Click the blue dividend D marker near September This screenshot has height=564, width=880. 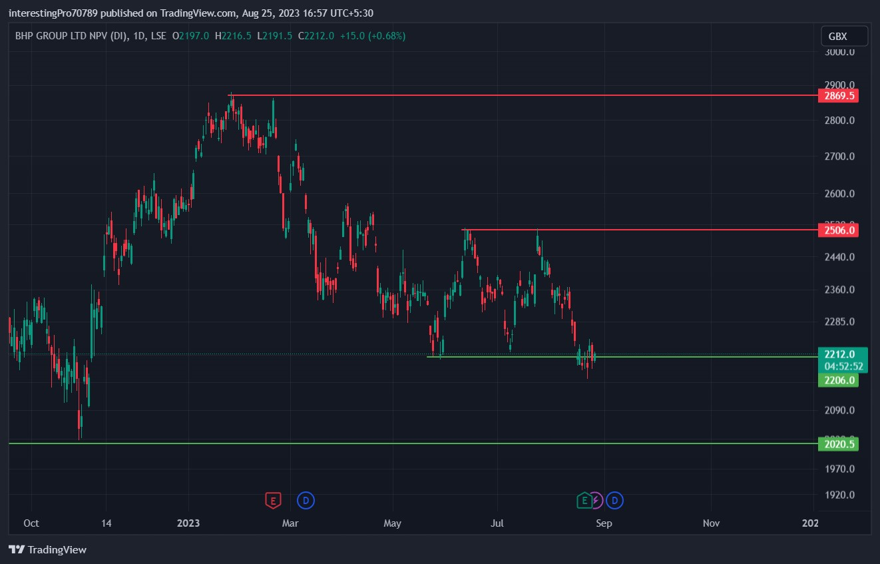point(615,500)
